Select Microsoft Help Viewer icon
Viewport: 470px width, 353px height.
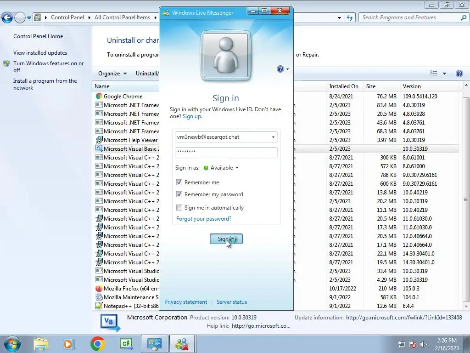[x=99, y=140]
